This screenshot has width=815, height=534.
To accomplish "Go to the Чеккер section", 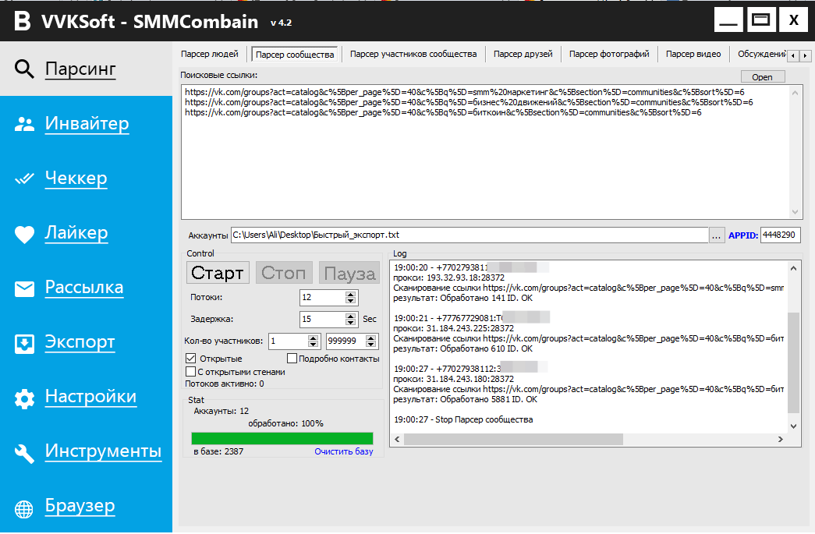I will (x=76, y=179).
